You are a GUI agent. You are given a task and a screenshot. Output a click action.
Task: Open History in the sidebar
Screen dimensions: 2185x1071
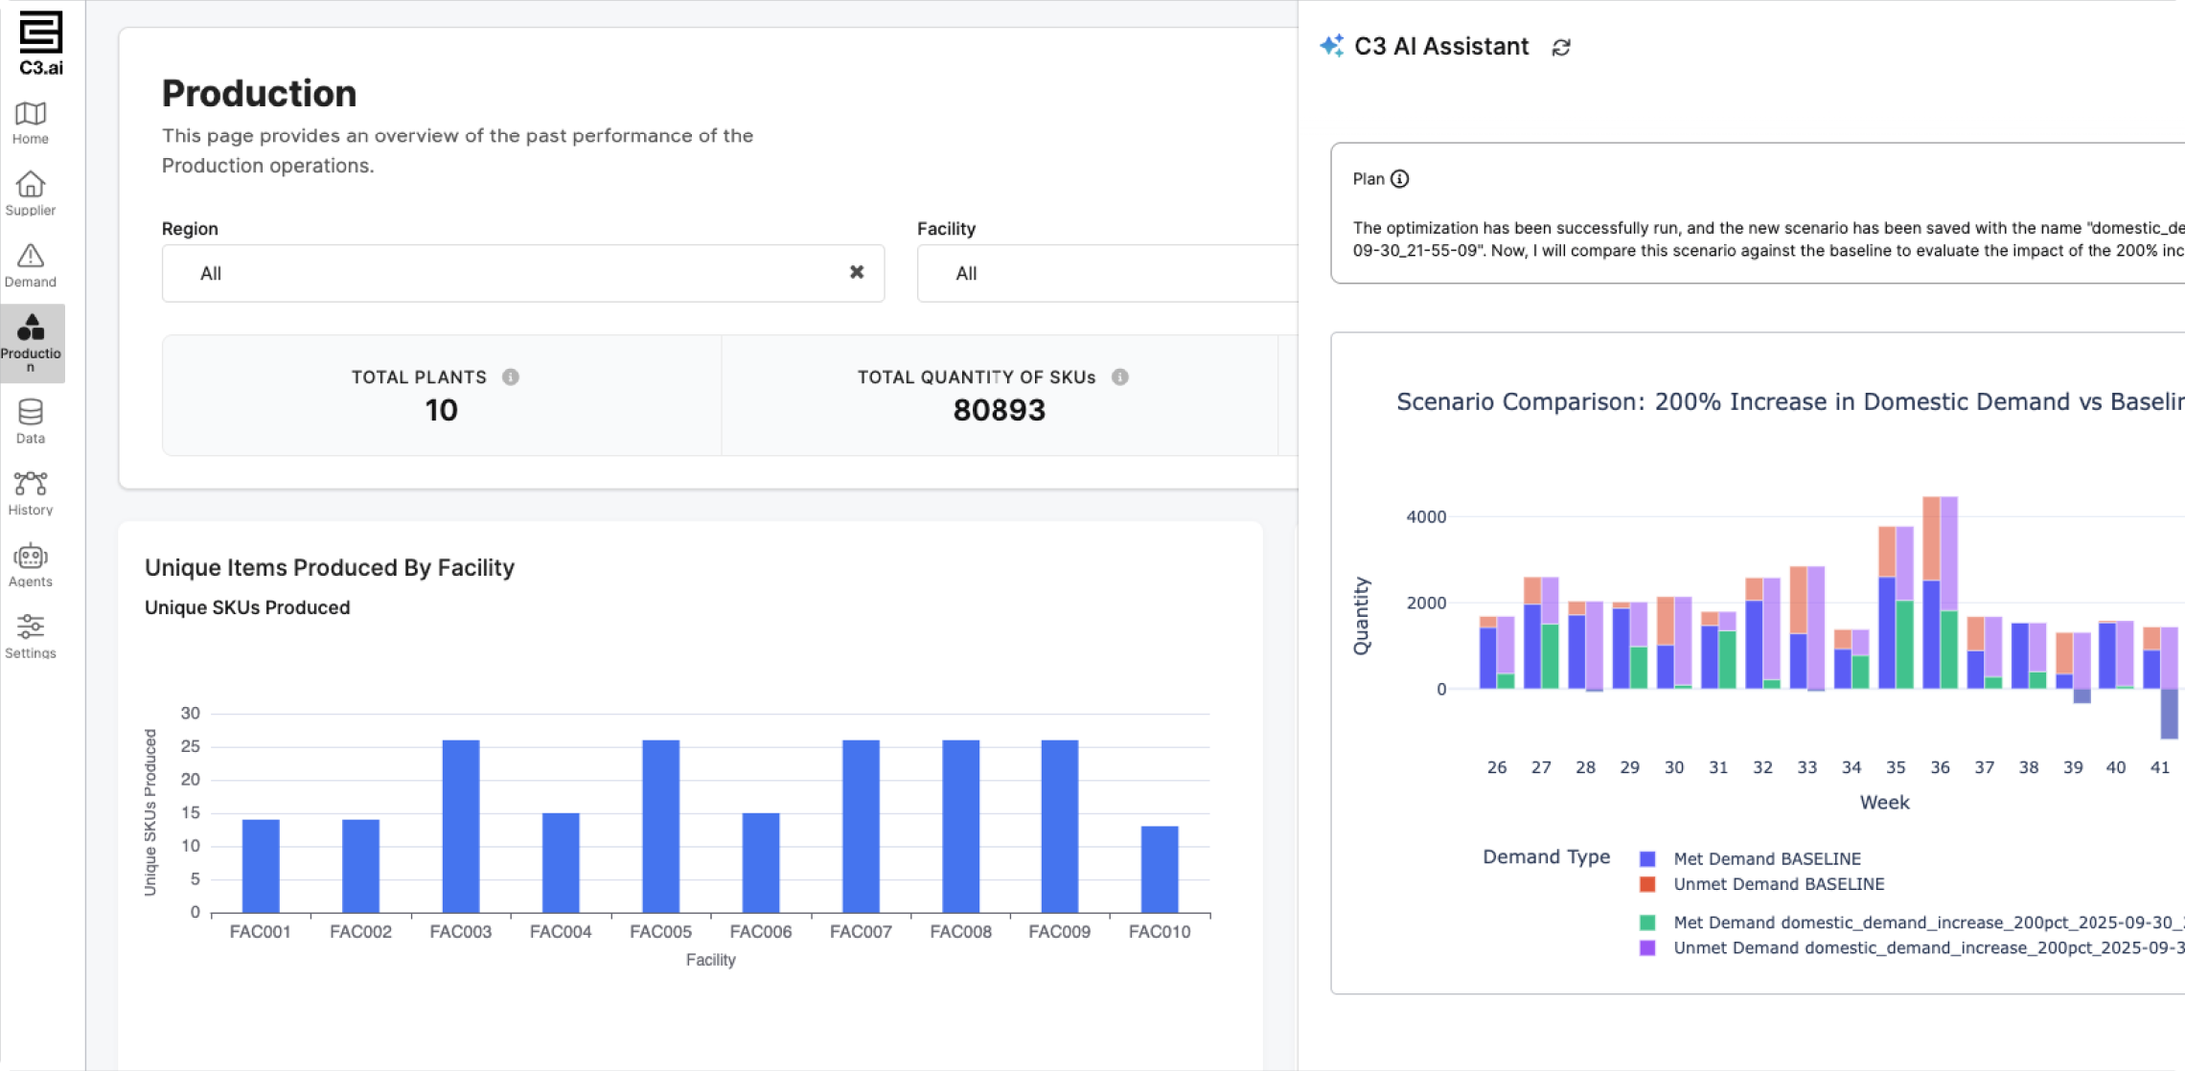tap(31, 494)
